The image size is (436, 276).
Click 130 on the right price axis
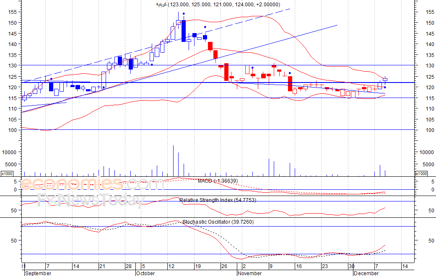[430, 65]
